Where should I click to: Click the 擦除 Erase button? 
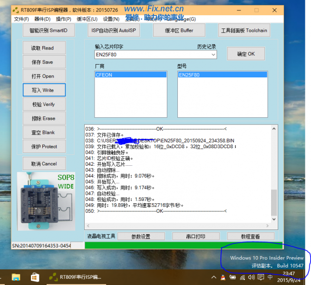44,118
